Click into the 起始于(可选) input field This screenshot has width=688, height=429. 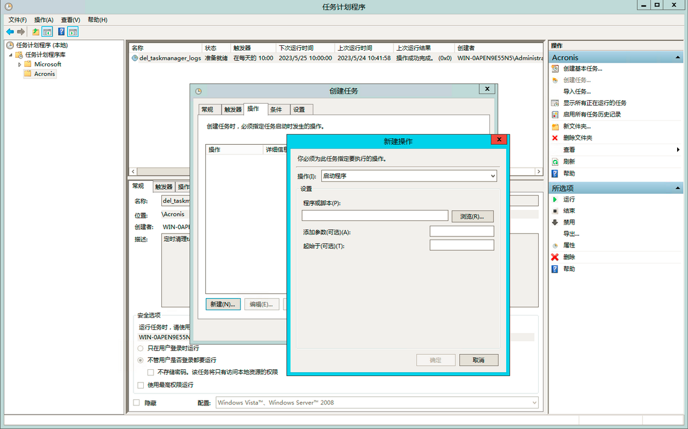click(x=461, y=245)
